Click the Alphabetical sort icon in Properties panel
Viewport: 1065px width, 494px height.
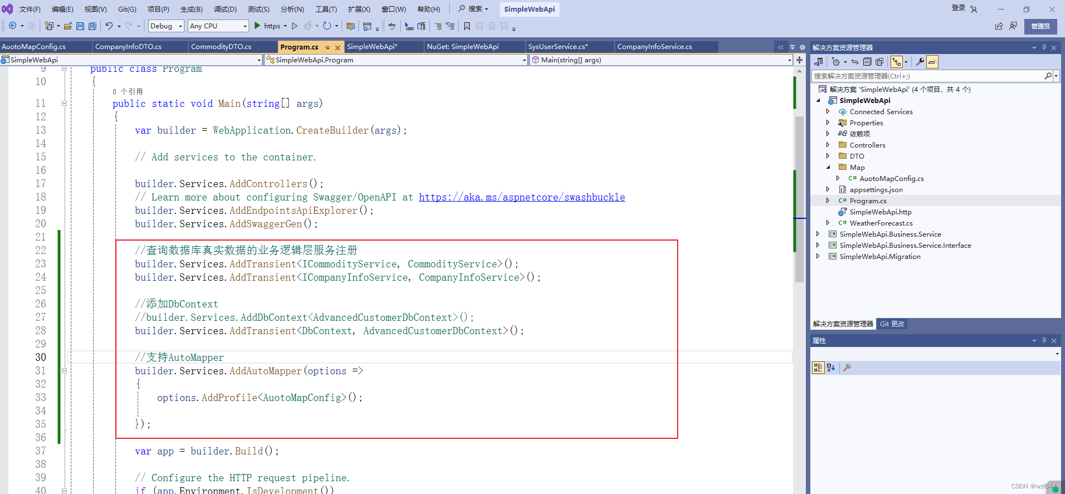pyautogui.click(x=831, y=368)
